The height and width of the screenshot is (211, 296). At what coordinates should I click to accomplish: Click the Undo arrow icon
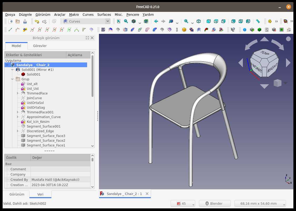click(37, 21)
